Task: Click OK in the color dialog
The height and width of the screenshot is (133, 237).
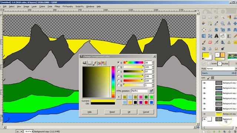Action: coord(129,112)
